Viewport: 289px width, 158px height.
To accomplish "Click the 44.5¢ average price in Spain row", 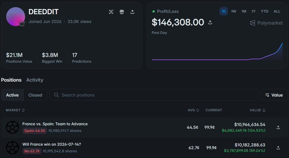I will [193, 127].
